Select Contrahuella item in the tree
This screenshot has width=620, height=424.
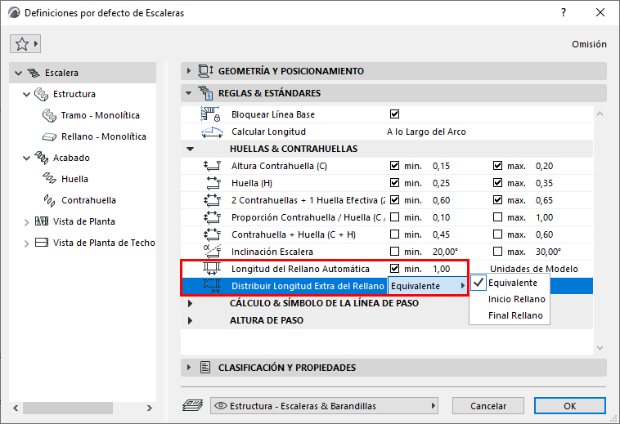point(88,200)
